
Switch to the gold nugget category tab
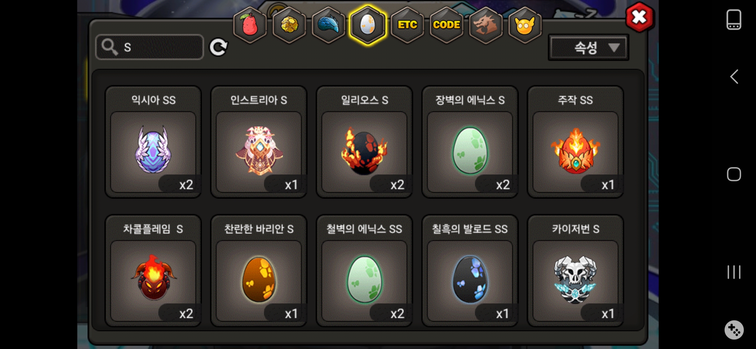pos(289,25)
